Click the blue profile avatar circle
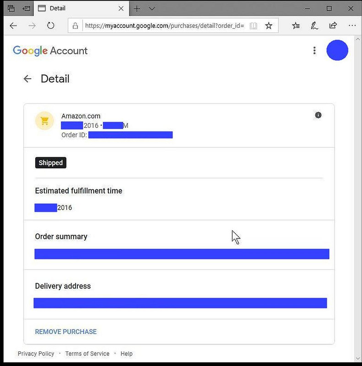Image resolution: width=362 pixels, height=366 pixels. pyautogui.click(x=337, y=50)
